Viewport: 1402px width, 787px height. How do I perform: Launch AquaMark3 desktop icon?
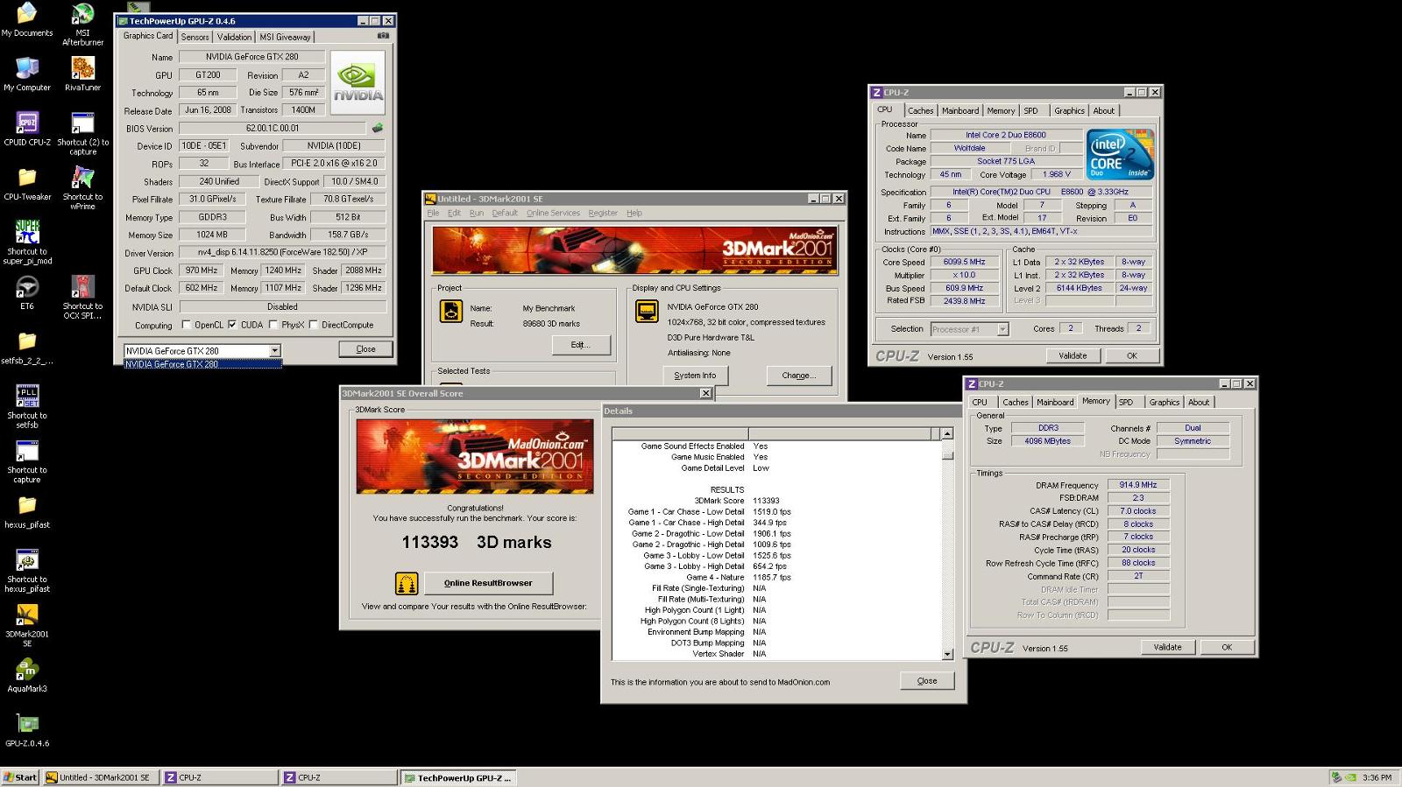click(x=27, y=676)
